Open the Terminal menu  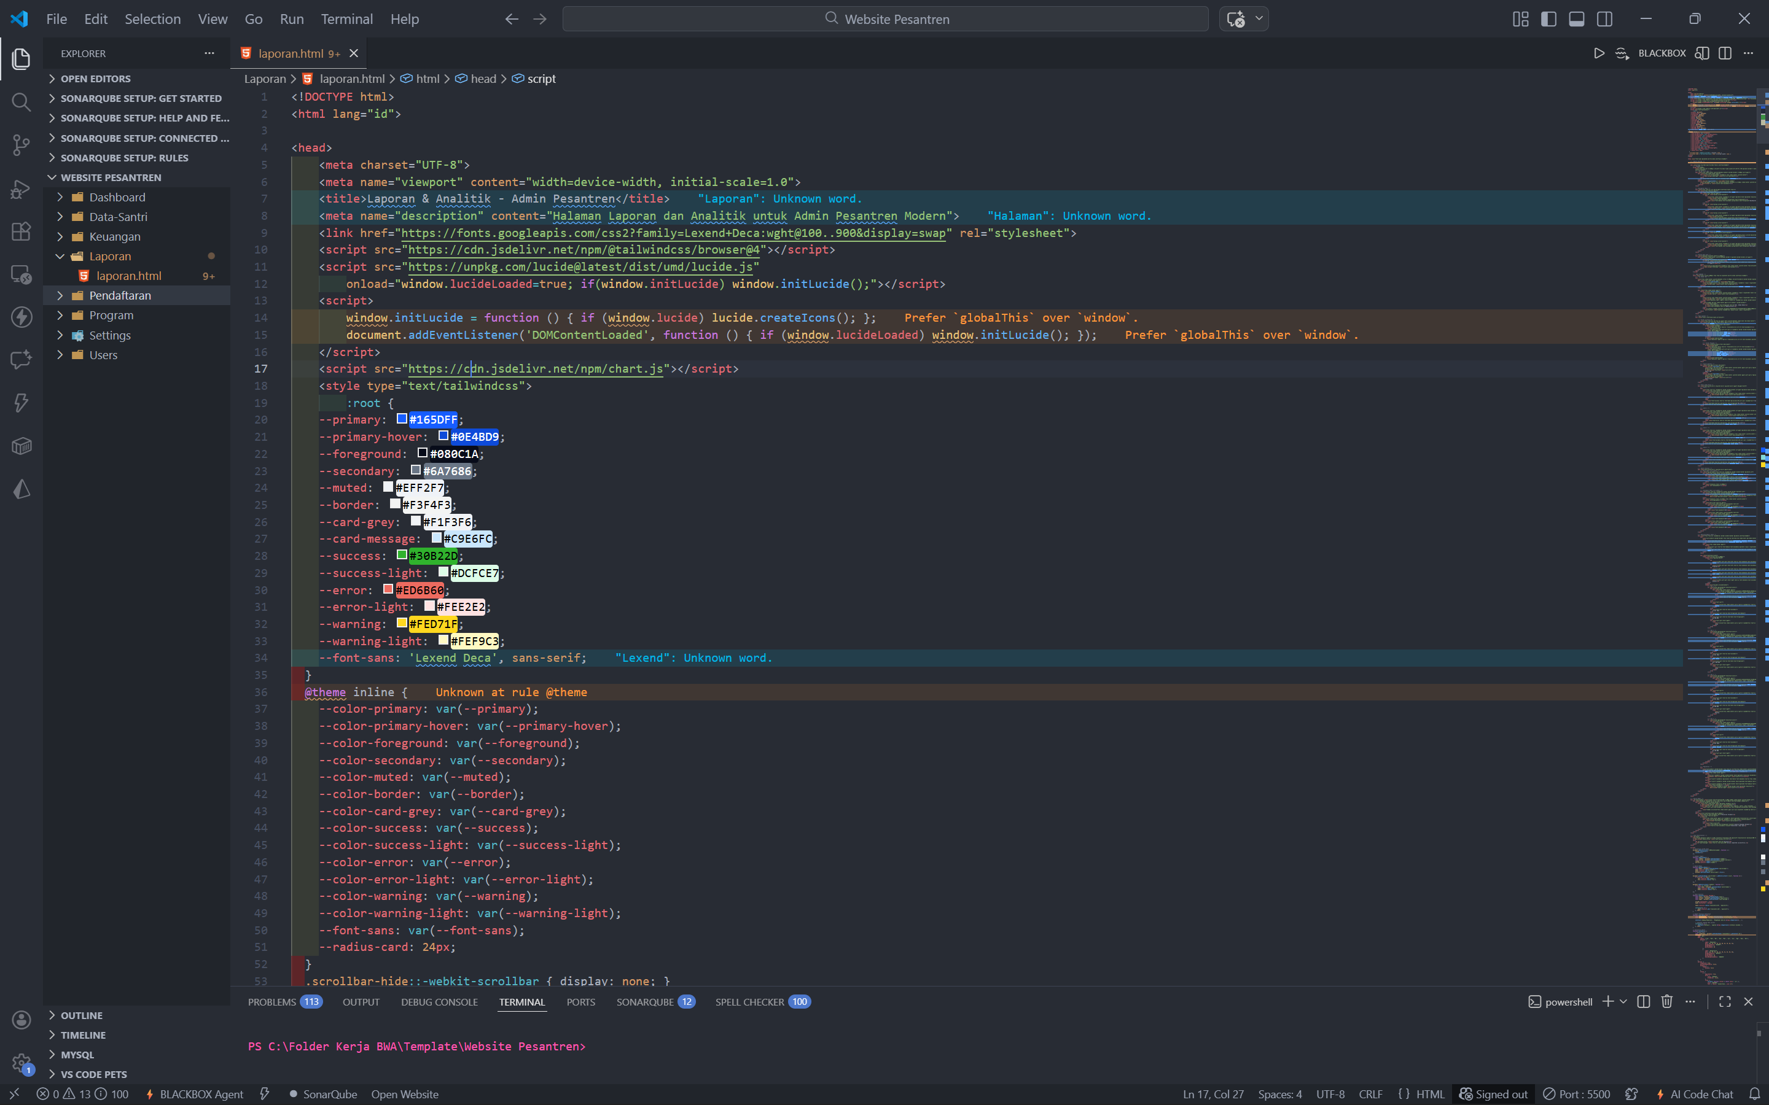pyautogui.click(x=346, y=19)
